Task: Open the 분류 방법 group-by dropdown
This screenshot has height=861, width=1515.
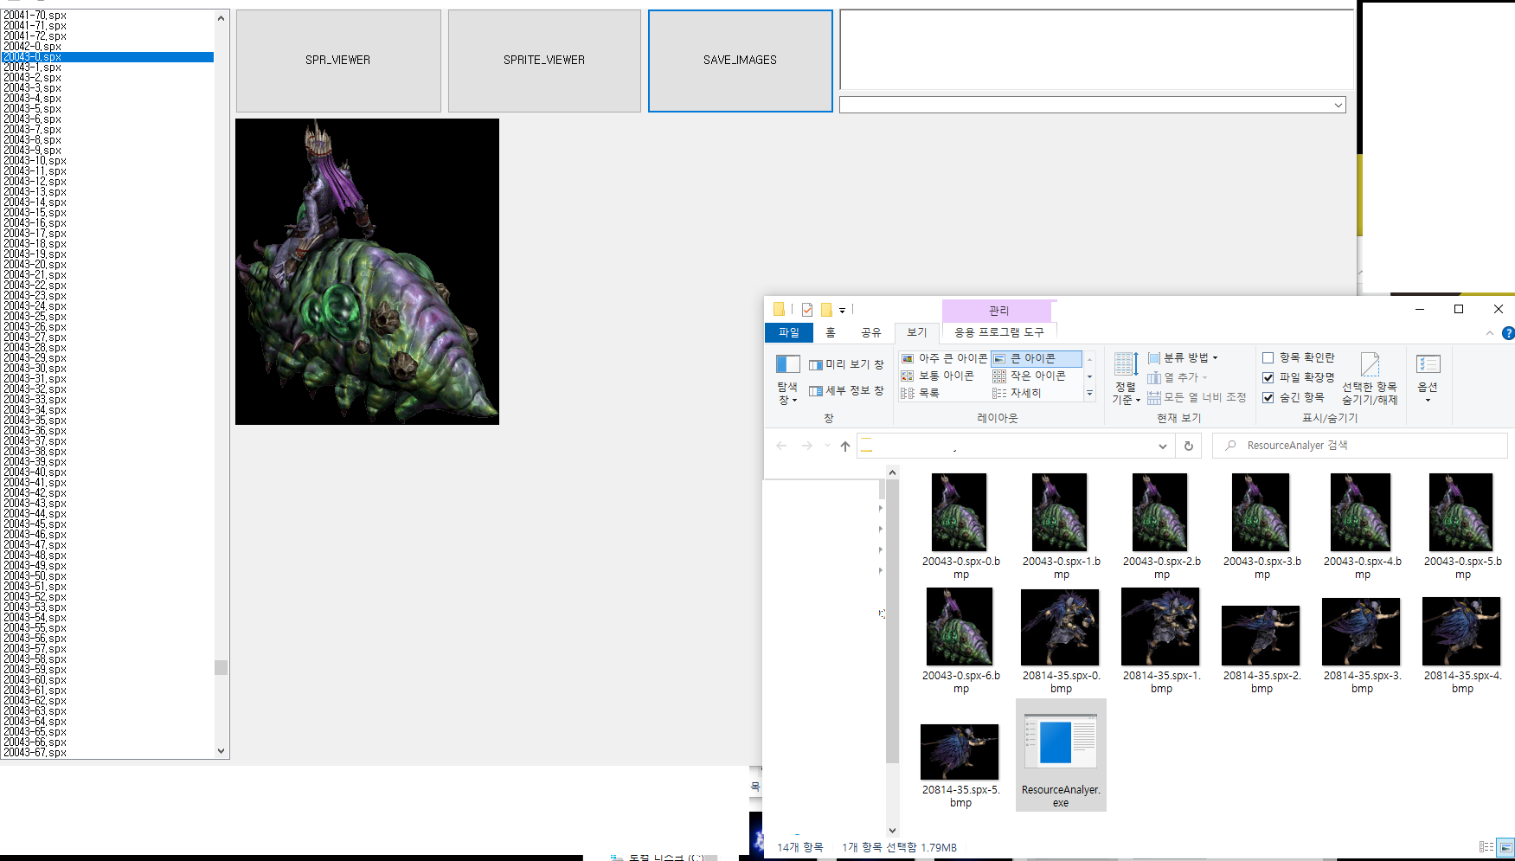Action: tap(1182, 357)
